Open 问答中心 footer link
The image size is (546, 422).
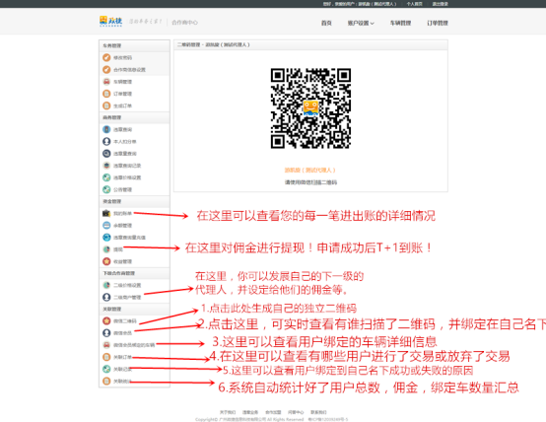pyautogui.click(x=296, y=412)
